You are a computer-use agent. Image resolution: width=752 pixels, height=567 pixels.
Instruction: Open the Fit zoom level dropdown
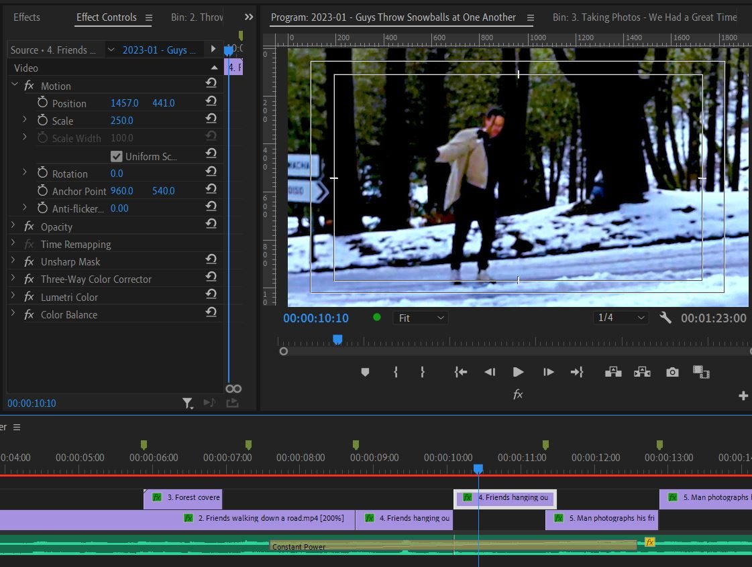pos(421,318)
